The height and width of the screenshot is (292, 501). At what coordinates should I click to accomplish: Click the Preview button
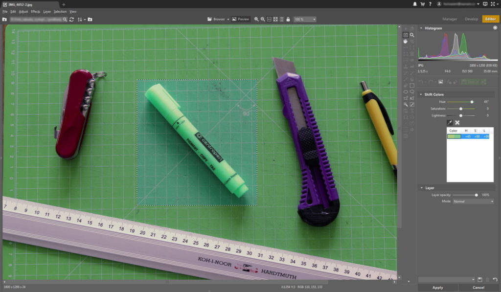pos(240,19)
